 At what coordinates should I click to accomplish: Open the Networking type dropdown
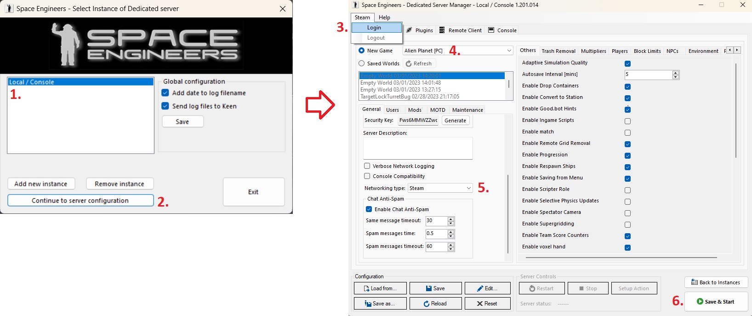pyautogui.click(x=468, y=188)
